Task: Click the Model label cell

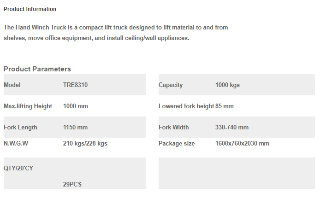Action: (x=12, y=85)
